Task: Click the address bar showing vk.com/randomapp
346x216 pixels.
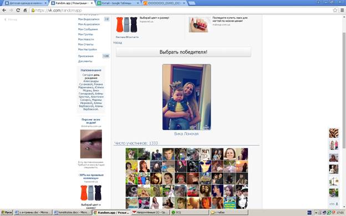Action: click(181, 10)
